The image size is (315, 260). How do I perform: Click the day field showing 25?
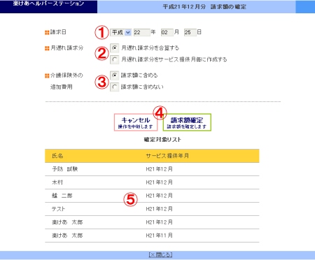(x=190, y=32)
